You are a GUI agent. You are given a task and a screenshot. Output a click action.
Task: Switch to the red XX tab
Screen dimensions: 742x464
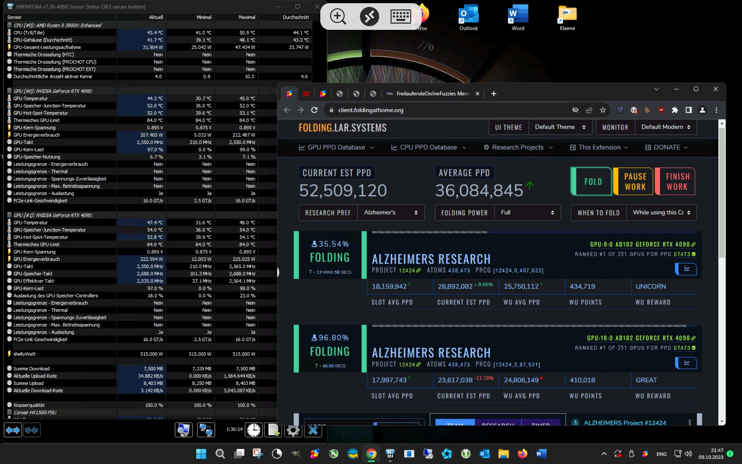point(306,94)
